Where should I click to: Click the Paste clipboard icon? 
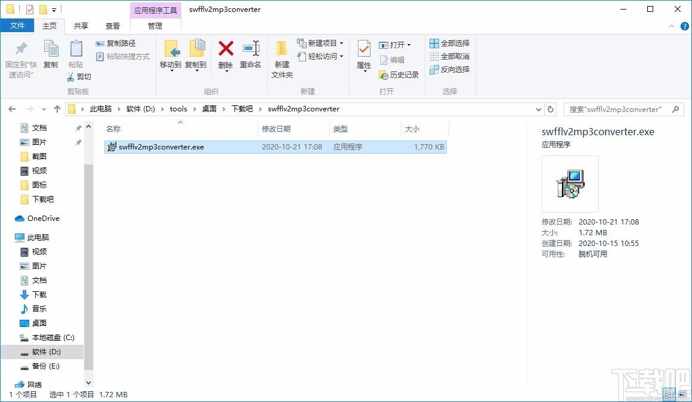pyautogui.click(x=76, y=48)
